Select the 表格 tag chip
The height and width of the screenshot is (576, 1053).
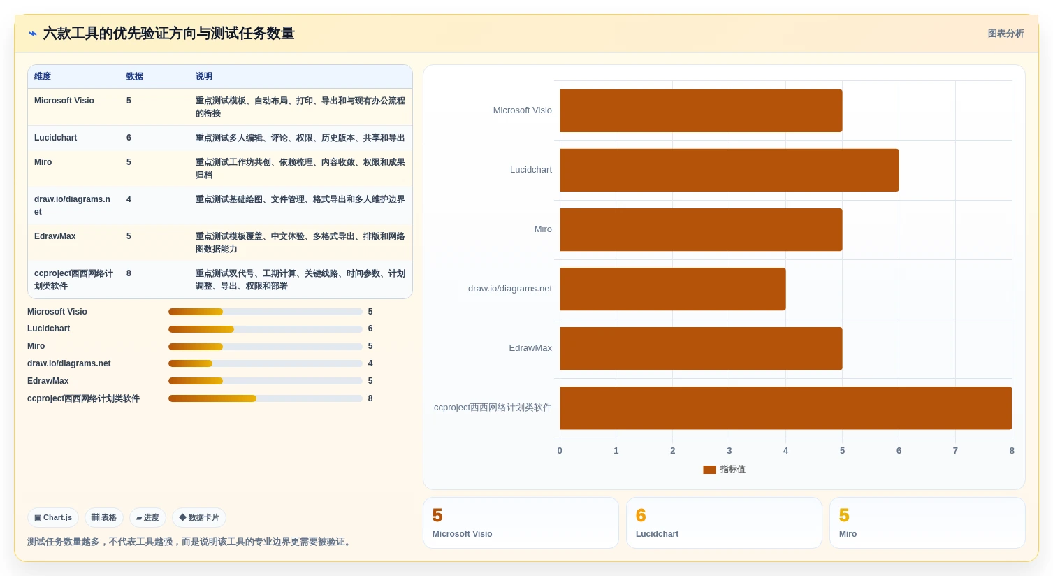pos(104,518)
